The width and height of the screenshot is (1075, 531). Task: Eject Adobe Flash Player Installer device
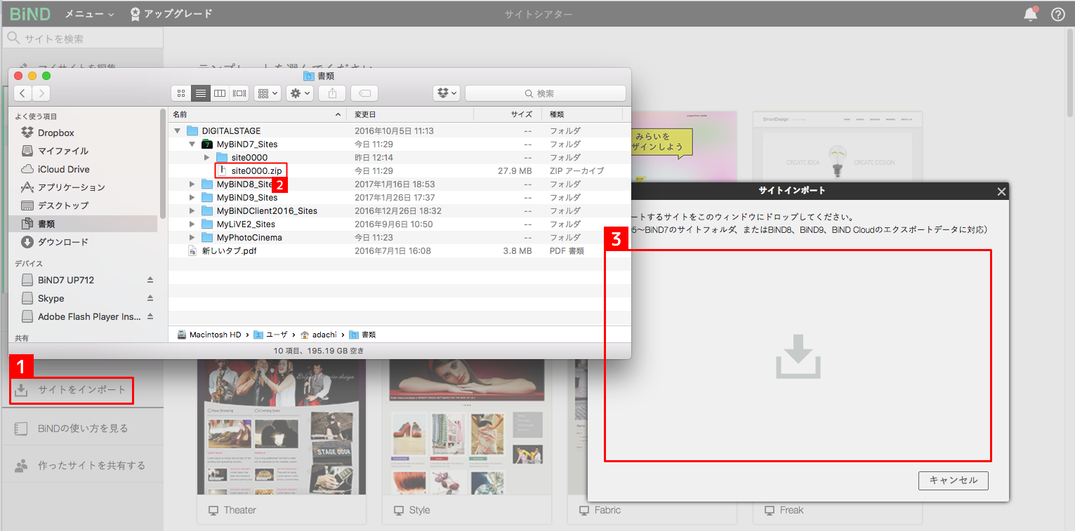tap(150, 316)
